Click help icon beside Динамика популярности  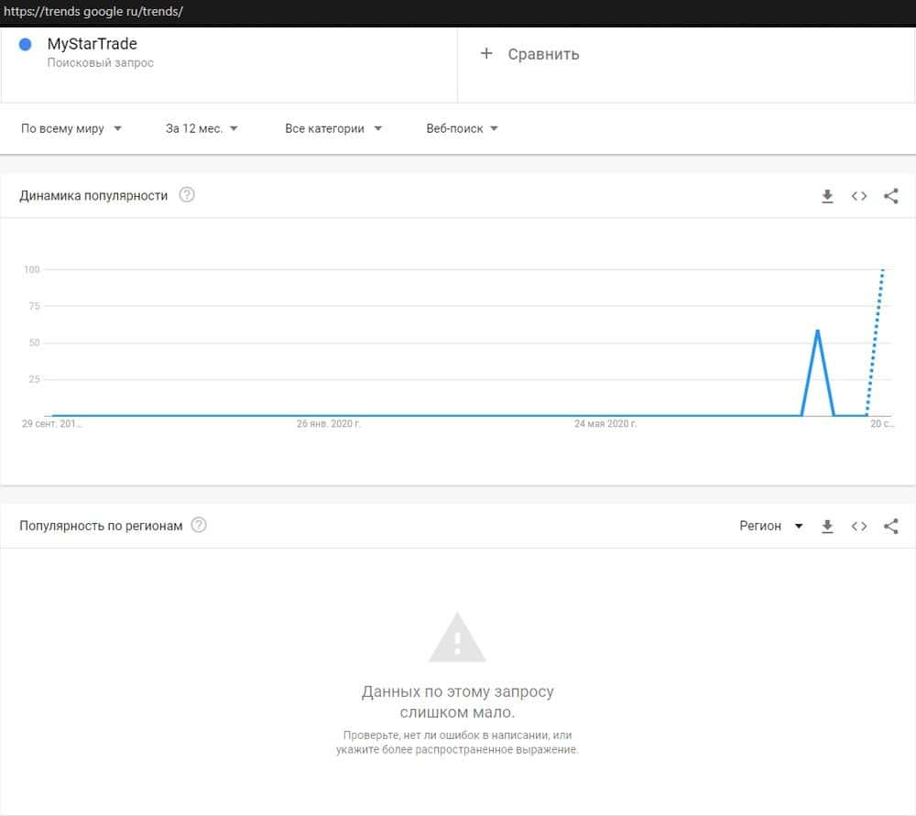point(187,195)
